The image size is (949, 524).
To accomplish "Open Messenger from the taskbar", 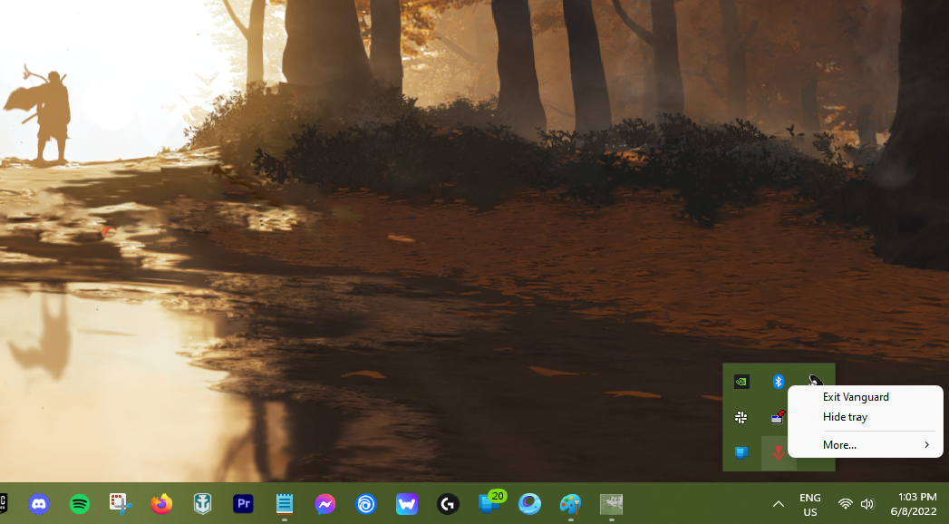I will 325,504.
